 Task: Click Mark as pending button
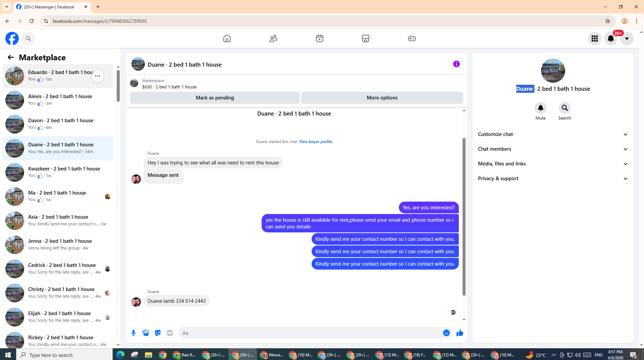coord(215,98)
